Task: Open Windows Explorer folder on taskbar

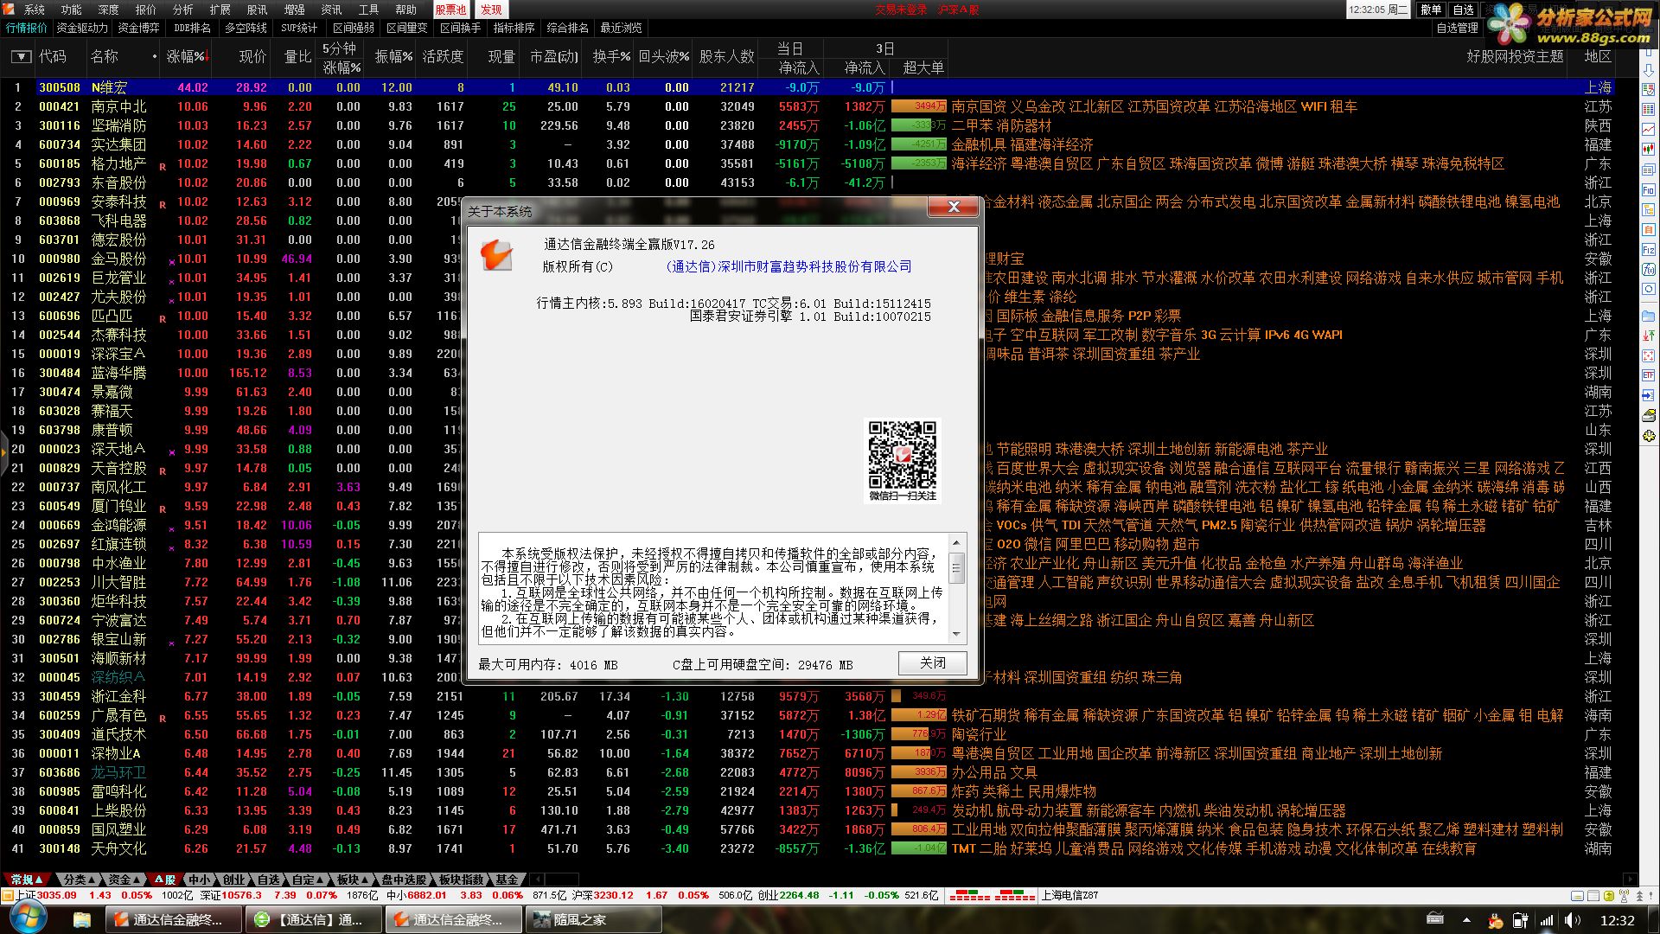Action: click(82, 918)
